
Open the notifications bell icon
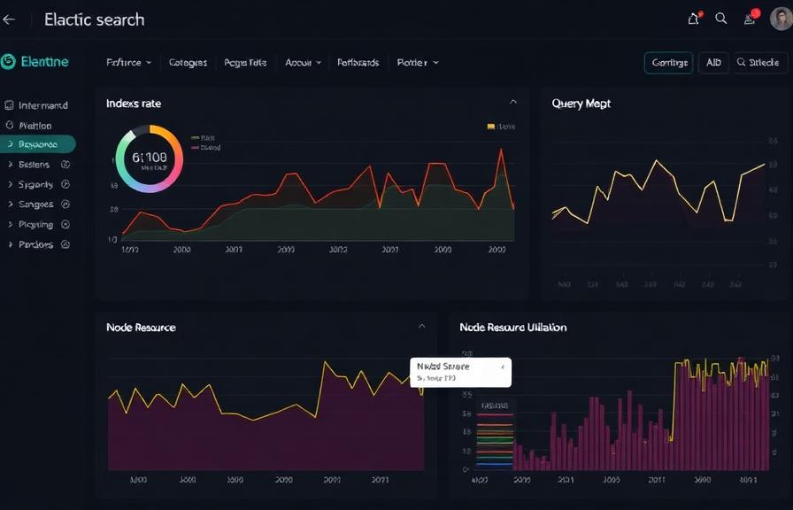693,17
